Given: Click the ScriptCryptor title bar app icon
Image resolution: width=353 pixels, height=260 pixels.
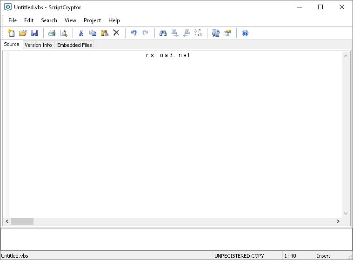Looking at the screenshot, I should (x=7, y=7).
